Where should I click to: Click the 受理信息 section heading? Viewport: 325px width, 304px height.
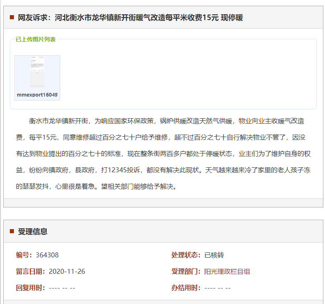[33, 232]
